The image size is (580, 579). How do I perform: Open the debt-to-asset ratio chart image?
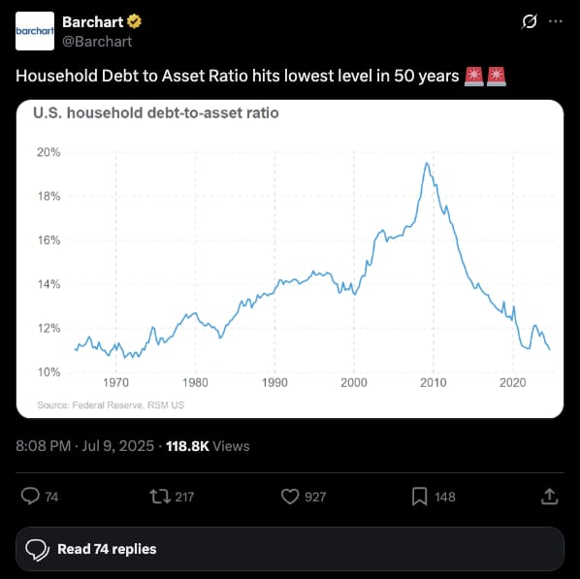coord(290,259)
